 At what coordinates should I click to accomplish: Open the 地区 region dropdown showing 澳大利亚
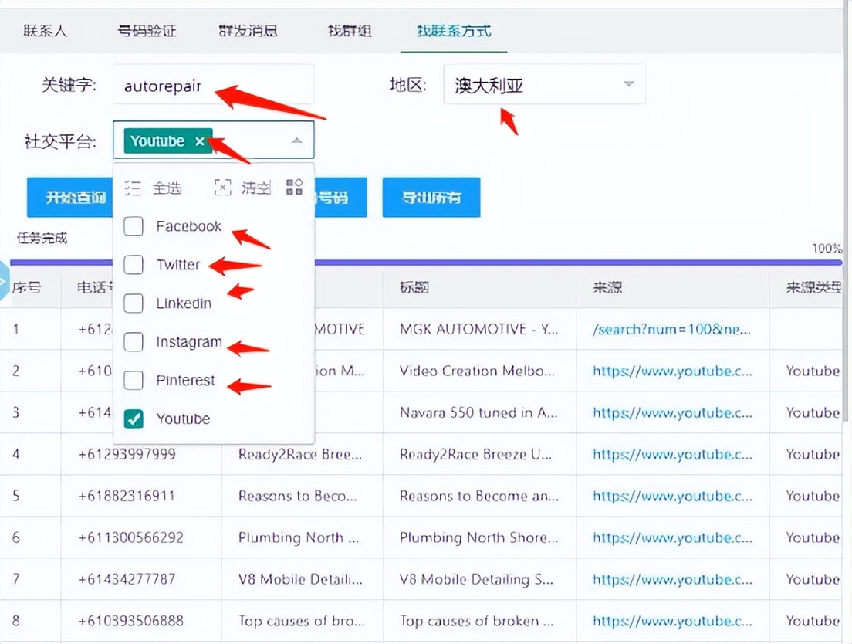click(544, 84)
